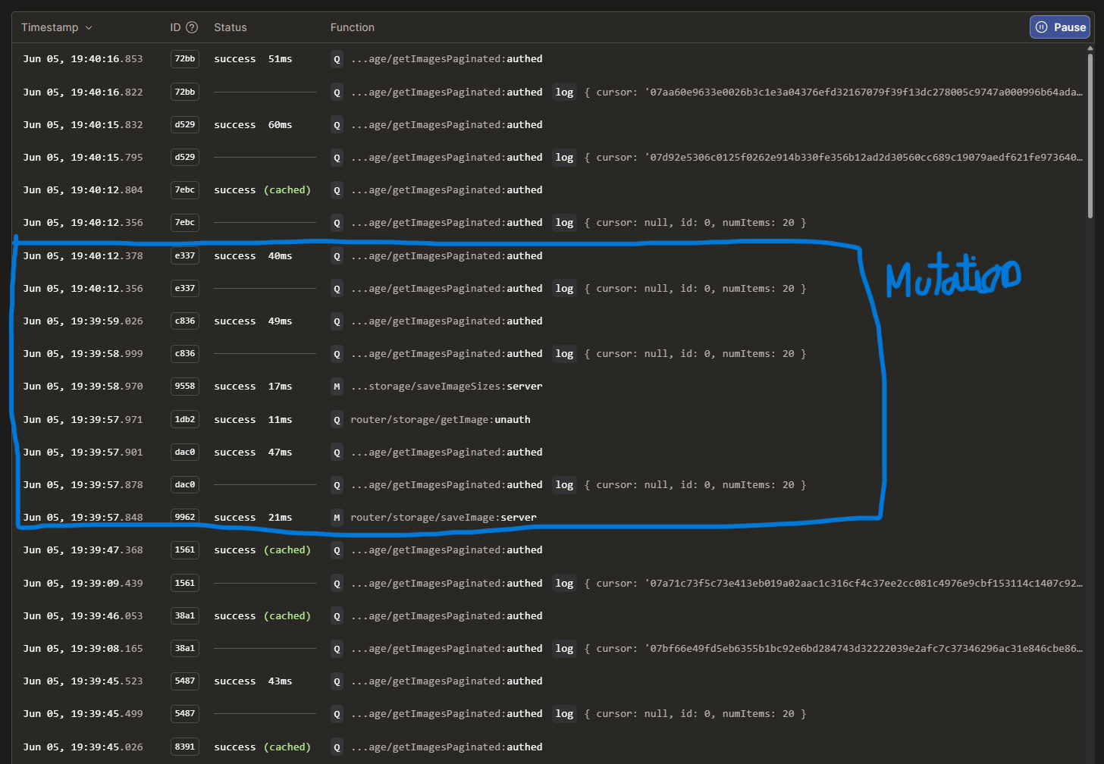Click timestamp Jun 05, 19:40:16.853
The image size is (1104, 764).
pyautogui.click(x=83, y=59)
